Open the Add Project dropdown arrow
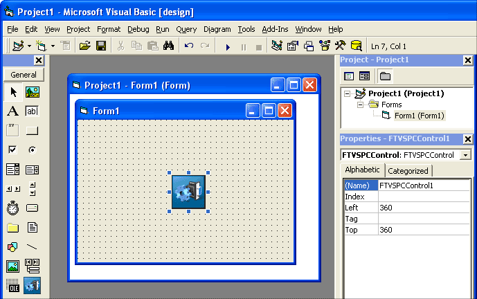This screenshot has width=477, height=299. click(x=29, y=46)
